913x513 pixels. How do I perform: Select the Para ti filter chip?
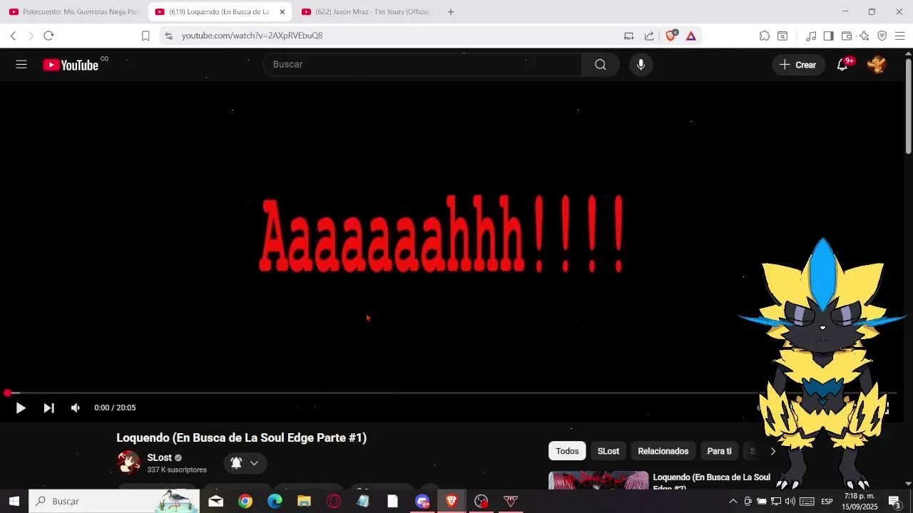(x=719, y=451)
